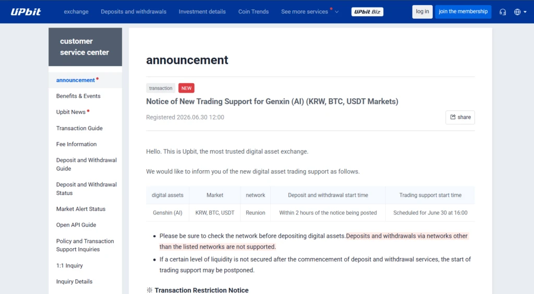This screenshot has height=294, width=534.
Task: Open the exchange menu item
Action: point(76,11)
